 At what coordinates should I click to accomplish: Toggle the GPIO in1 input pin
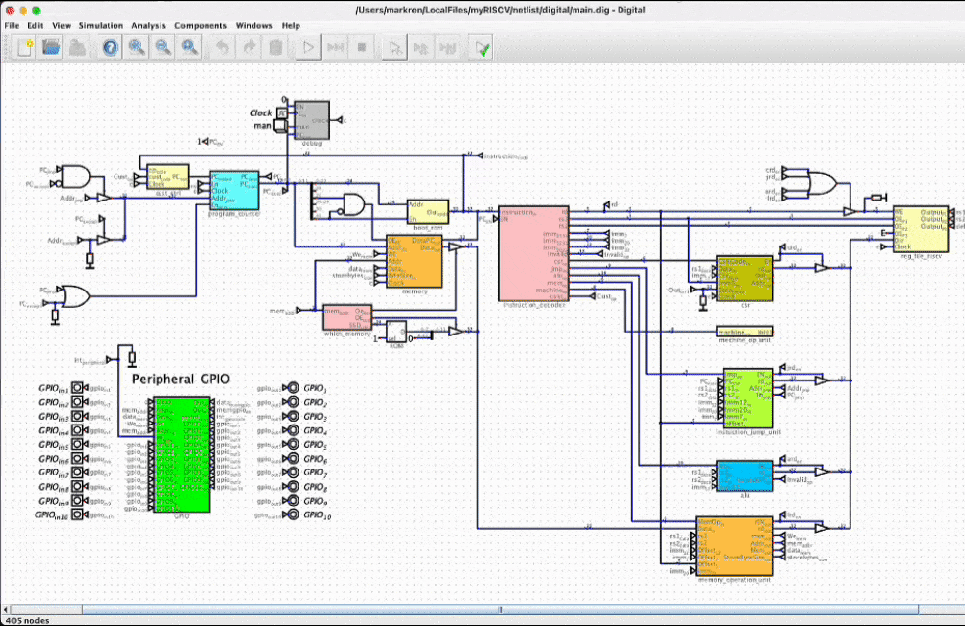79,389
